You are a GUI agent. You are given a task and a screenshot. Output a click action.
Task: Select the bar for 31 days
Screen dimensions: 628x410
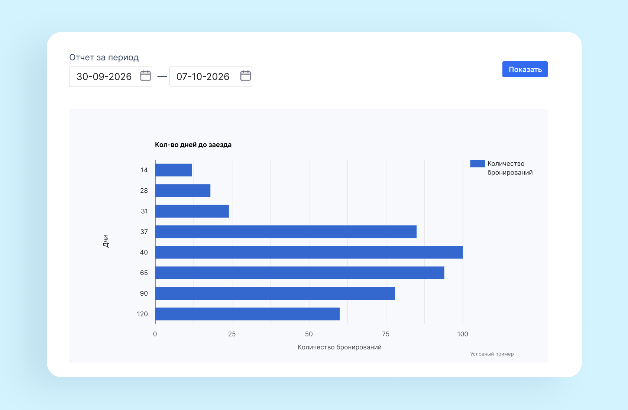point(192,211)
